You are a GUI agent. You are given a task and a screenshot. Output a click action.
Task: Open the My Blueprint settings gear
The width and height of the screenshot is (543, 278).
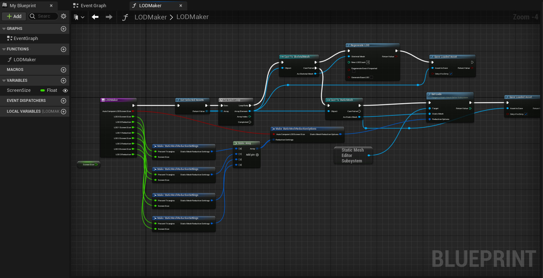[64, 16]
